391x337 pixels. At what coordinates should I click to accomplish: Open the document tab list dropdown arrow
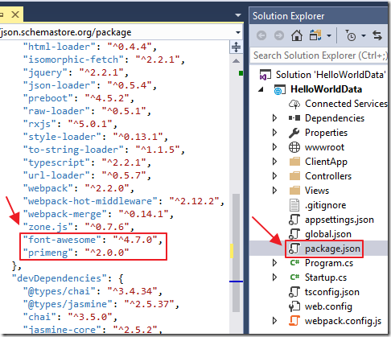click(x=238, y=15)
